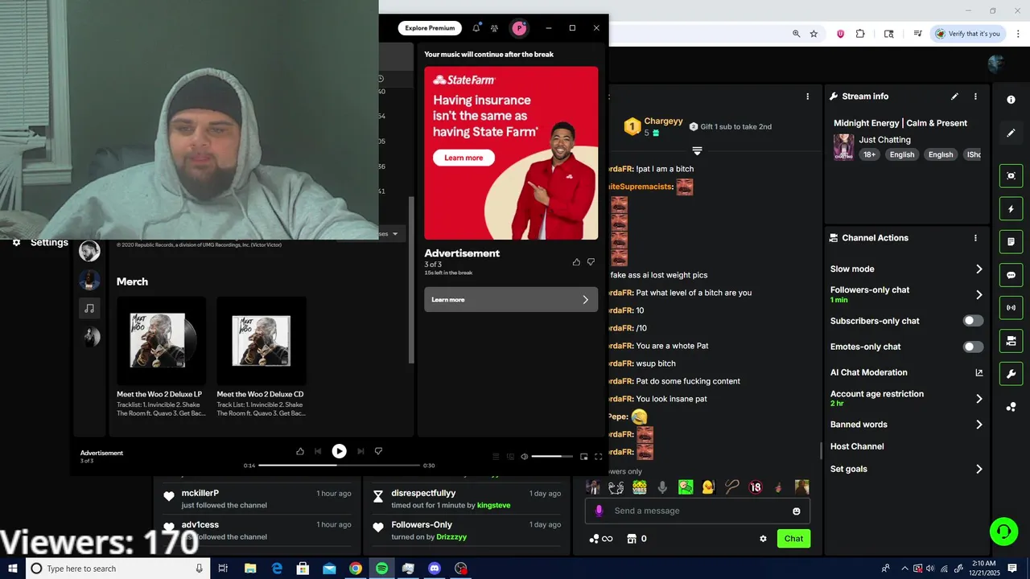Open Channel Actions three-dot options menu

(x=975, y=238)
